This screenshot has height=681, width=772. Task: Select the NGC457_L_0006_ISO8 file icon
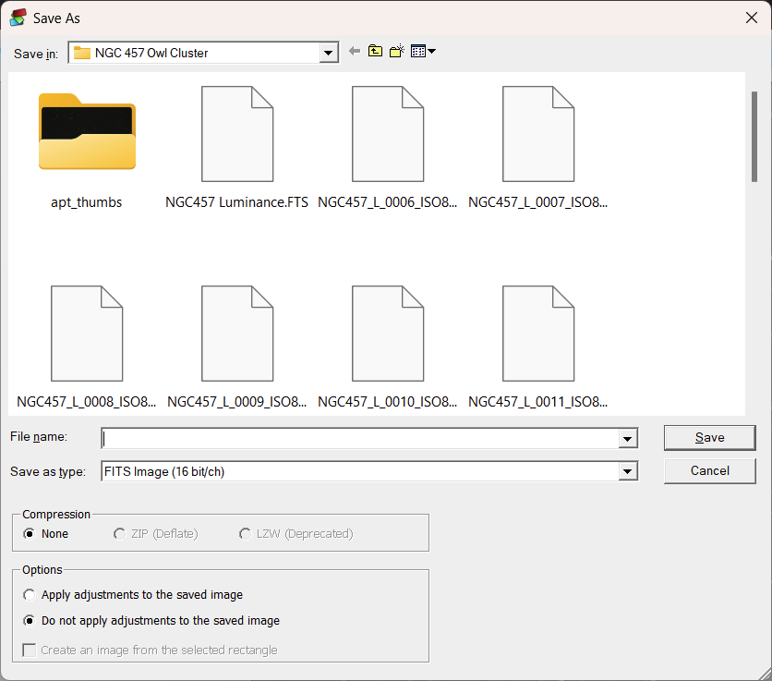click(388, 133)
